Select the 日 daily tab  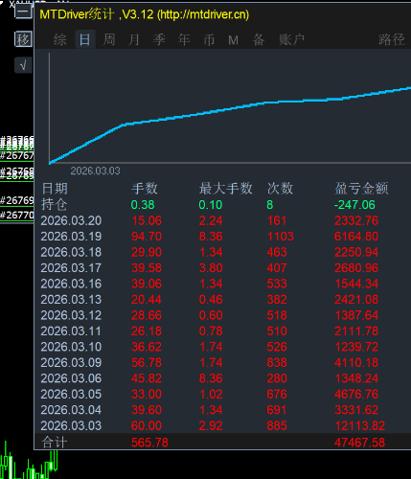(x=85, y=40)
